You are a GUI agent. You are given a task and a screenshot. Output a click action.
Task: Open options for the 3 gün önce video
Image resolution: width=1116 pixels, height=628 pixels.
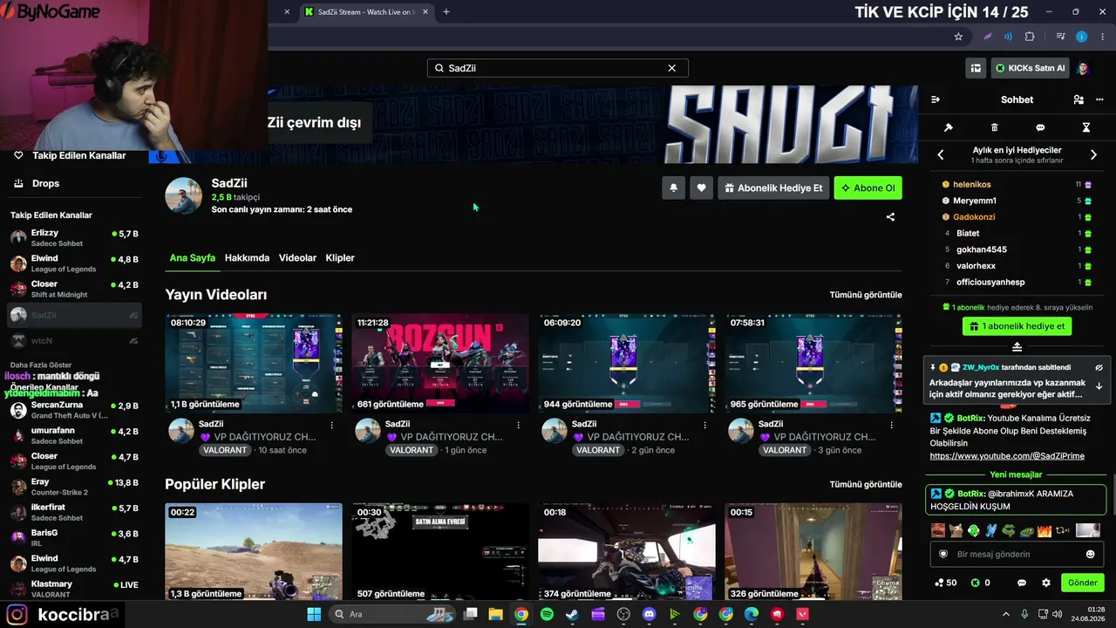[891, 425]
